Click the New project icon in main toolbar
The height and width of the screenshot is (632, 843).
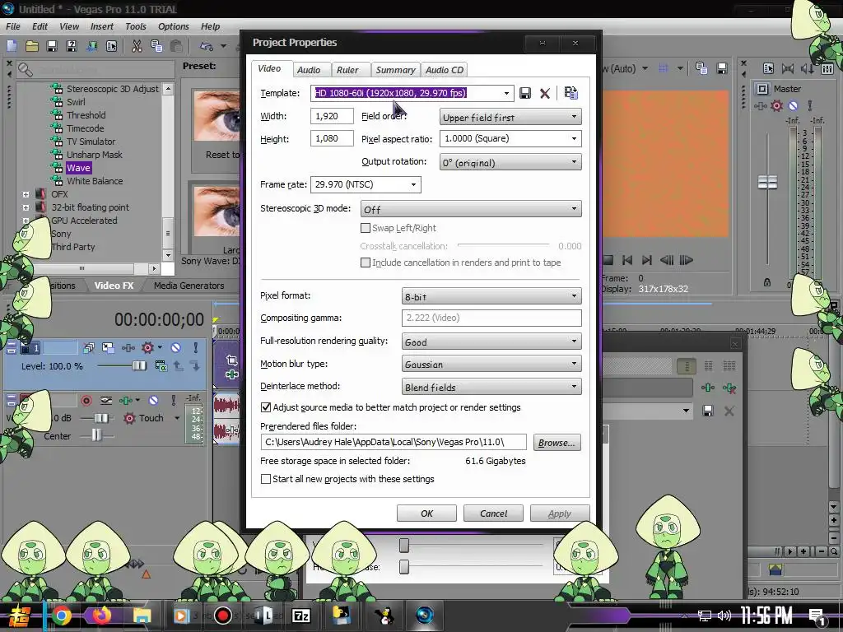point(12,46)
